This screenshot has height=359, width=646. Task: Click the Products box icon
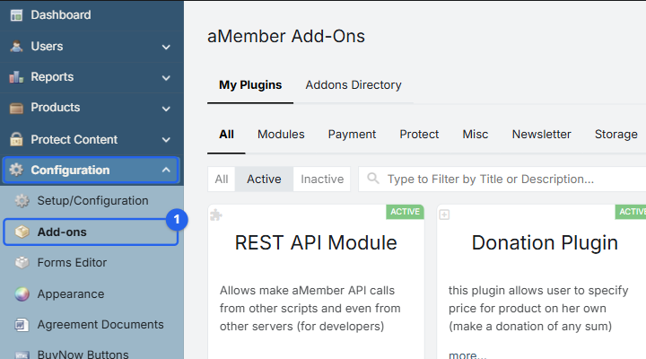[x=16, y=108]
